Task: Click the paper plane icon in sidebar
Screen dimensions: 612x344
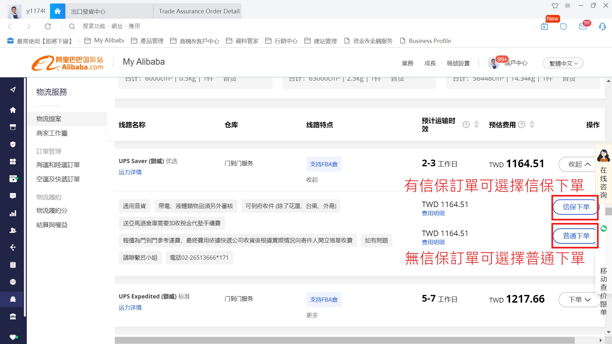Action: (x=13, y=90)
